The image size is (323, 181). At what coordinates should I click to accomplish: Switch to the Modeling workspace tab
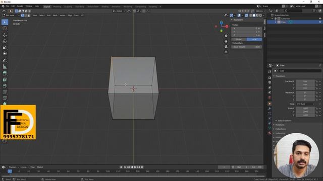(x=57, y=7)
